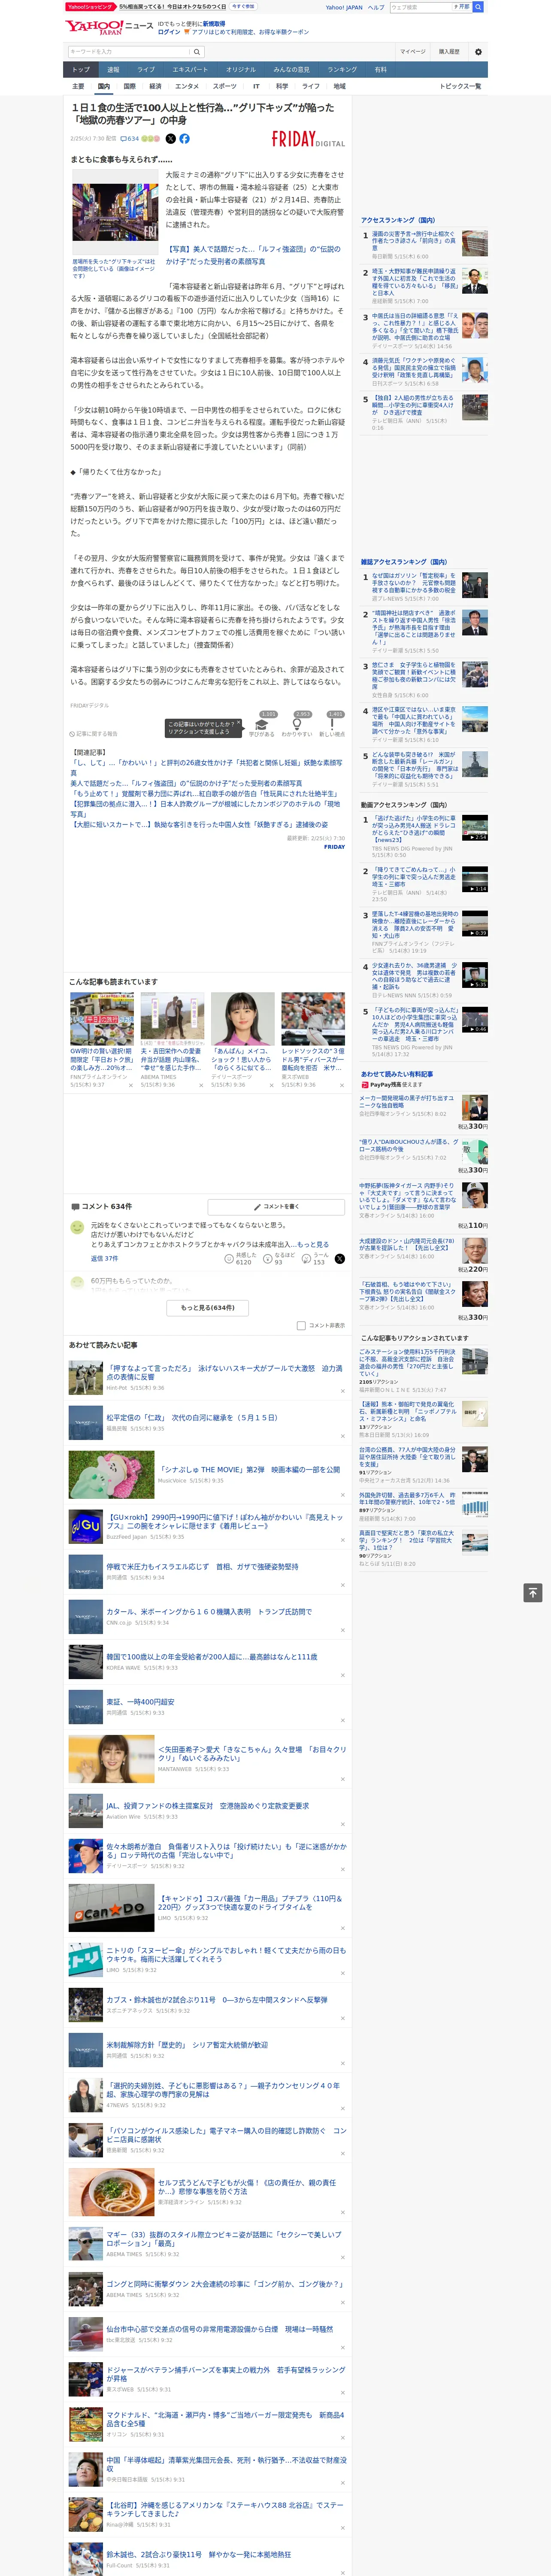Viewport: 551px width, 2576px height.
Task: Open 韓国で100歳以上の年金受給者 article
Action: click(x=212, y=1657)
